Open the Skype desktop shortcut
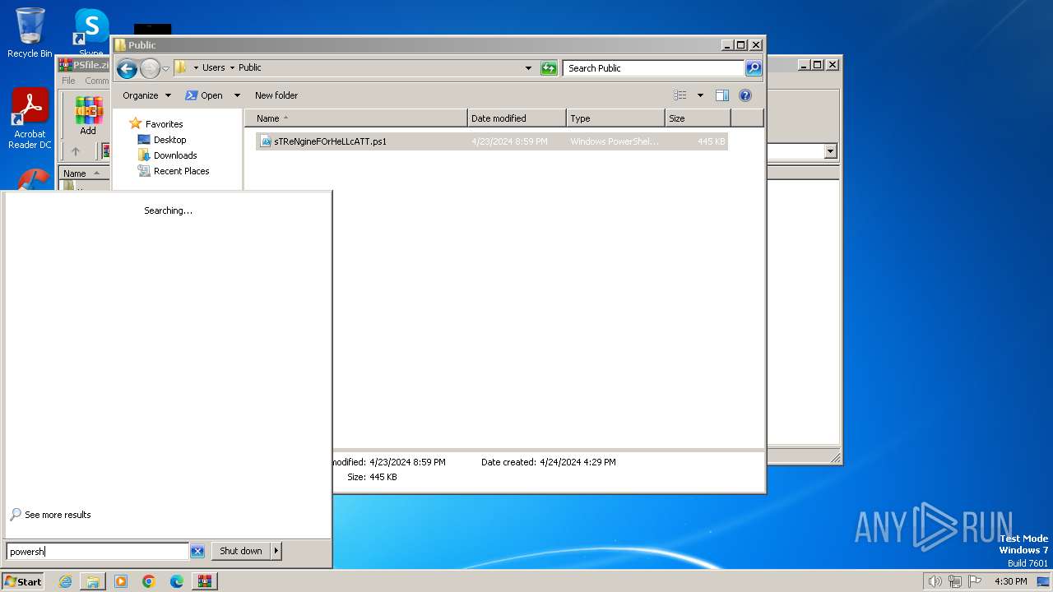 click(x=91, y=33)
